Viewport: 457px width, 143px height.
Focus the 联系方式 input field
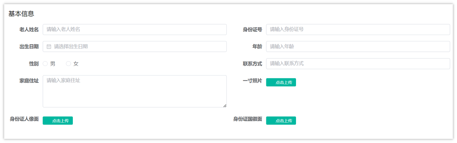[358, 64]
